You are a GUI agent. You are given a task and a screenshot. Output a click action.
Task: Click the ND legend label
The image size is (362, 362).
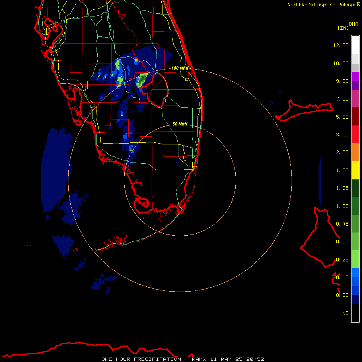point(346,313)
